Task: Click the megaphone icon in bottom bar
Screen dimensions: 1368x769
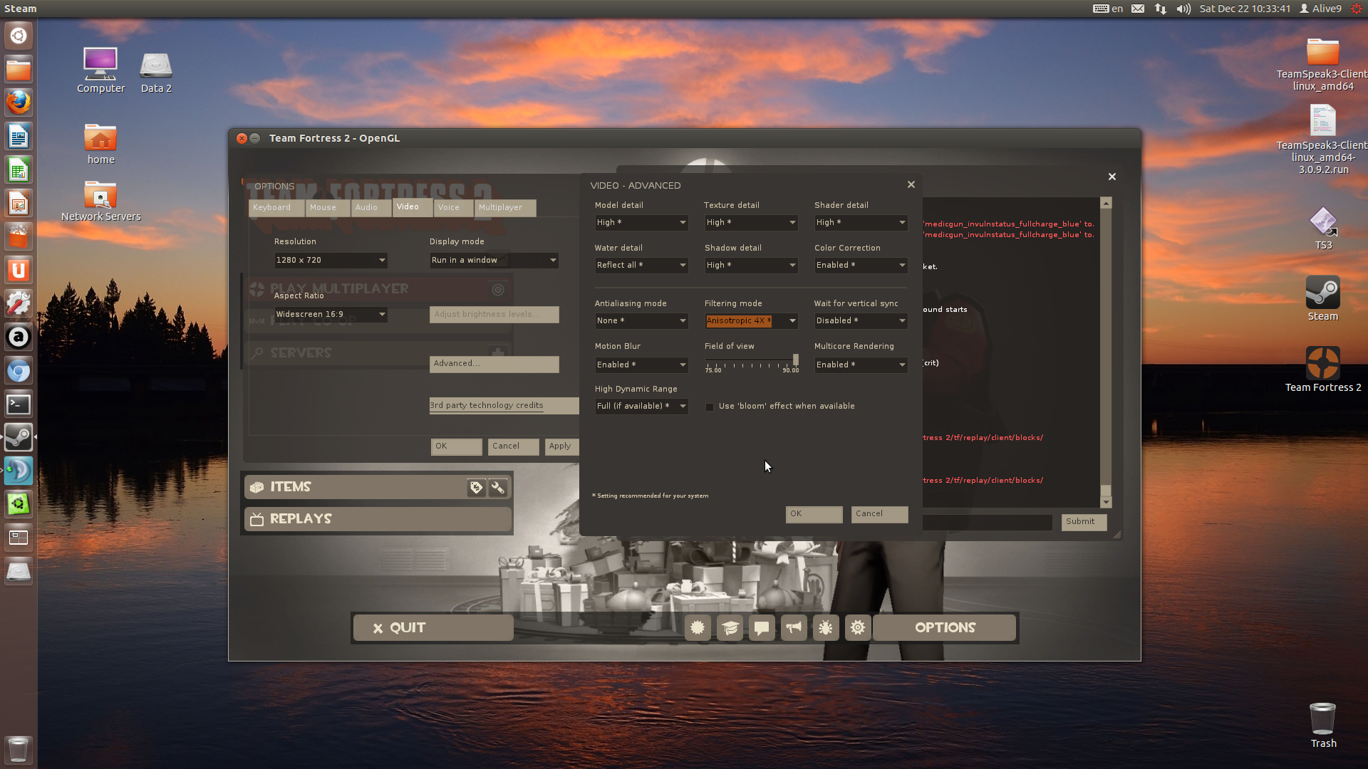Action: tap(794, 628)
